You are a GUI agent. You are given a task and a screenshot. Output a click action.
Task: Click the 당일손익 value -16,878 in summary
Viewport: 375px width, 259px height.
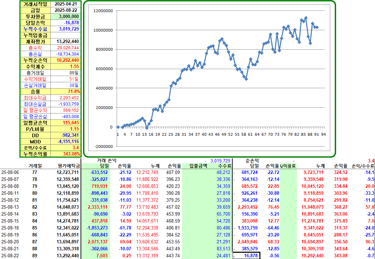[x=66, y=23]
